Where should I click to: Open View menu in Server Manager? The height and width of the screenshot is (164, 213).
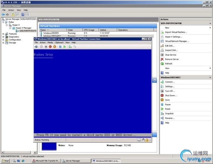pyautogui.click(x=19, y=10)
